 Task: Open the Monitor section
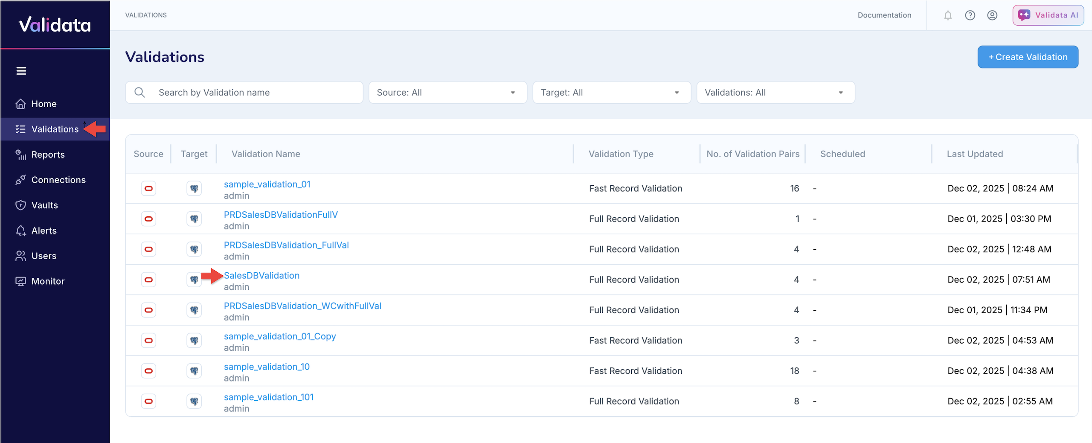tap(48, 281)
